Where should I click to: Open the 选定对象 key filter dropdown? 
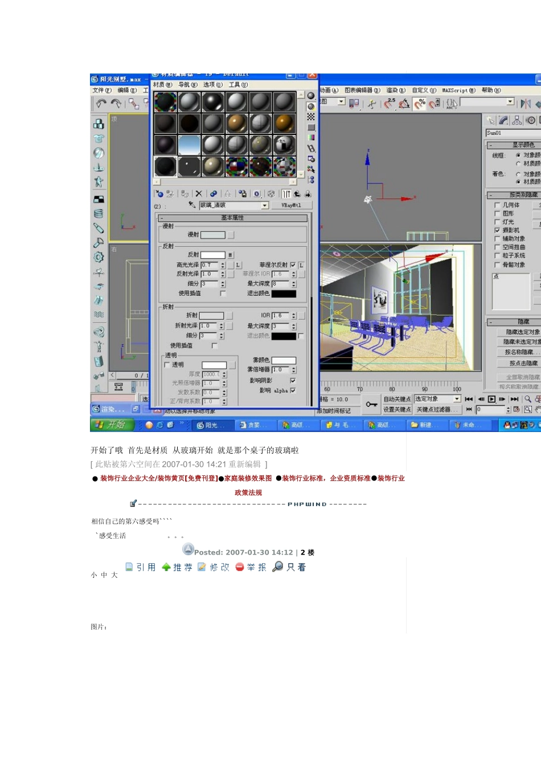457,399
